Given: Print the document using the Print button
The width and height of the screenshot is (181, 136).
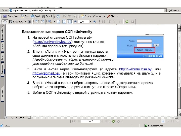Looking at the screenshot, I should click(x=25, y=16).
